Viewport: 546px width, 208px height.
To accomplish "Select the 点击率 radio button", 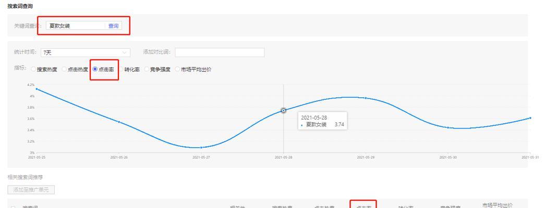I will coord(95,69).
